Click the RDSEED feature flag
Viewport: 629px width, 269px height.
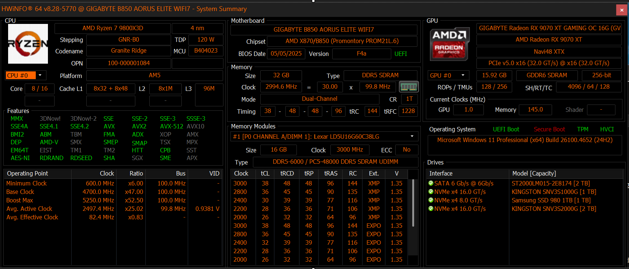[81, 158]
